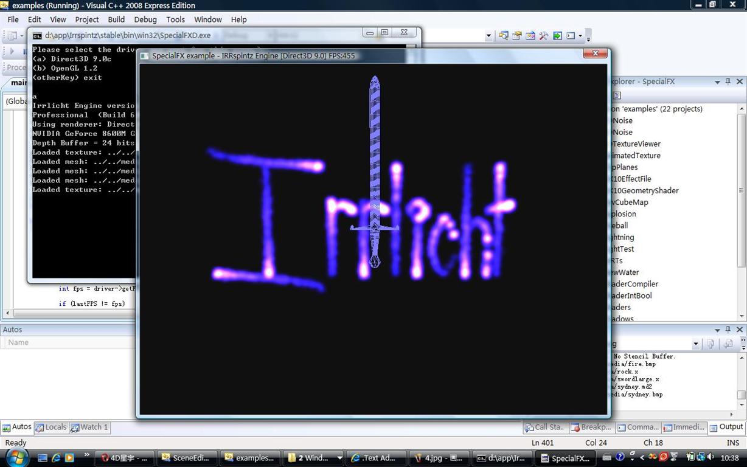Switch to the Output tab
The height and width of the screenshot is (467, 747).
click(727, 427)
